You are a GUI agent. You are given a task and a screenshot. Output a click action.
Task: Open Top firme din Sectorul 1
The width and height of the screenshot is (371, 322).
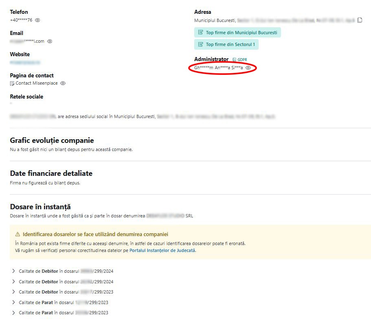click(230, 45)
